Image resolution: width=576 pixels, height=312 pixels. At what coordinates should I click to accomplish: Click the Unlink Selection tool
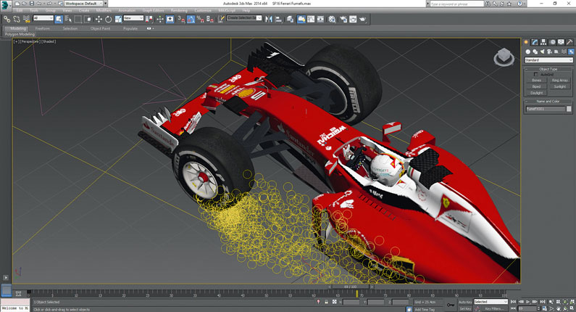[x=17, y=19]
